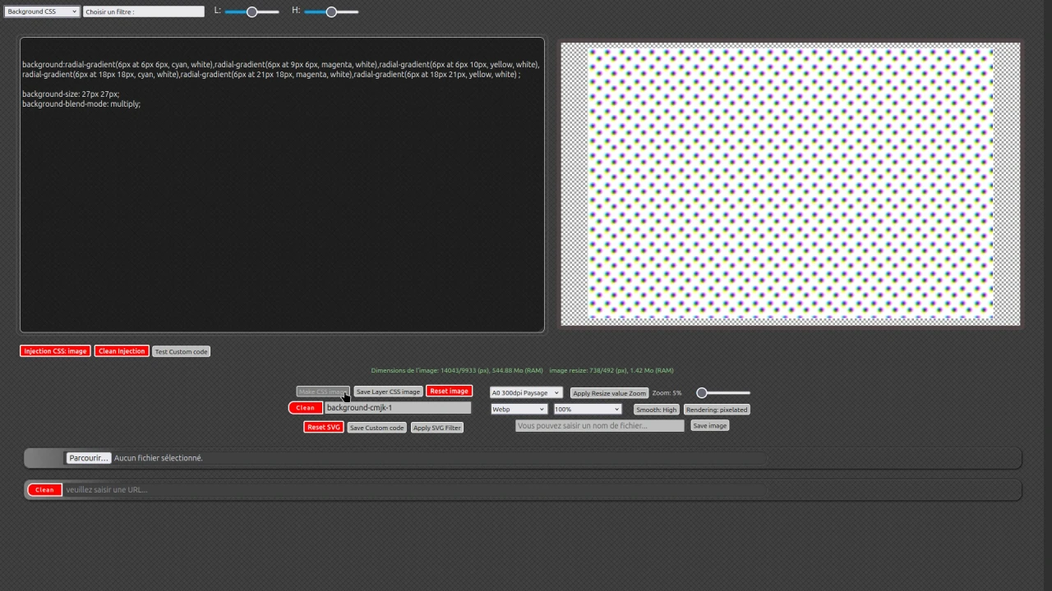This screenshot has width=1052, height=591.
Task: Open the Background CSS mode dropdown
Action: (41, 11)
